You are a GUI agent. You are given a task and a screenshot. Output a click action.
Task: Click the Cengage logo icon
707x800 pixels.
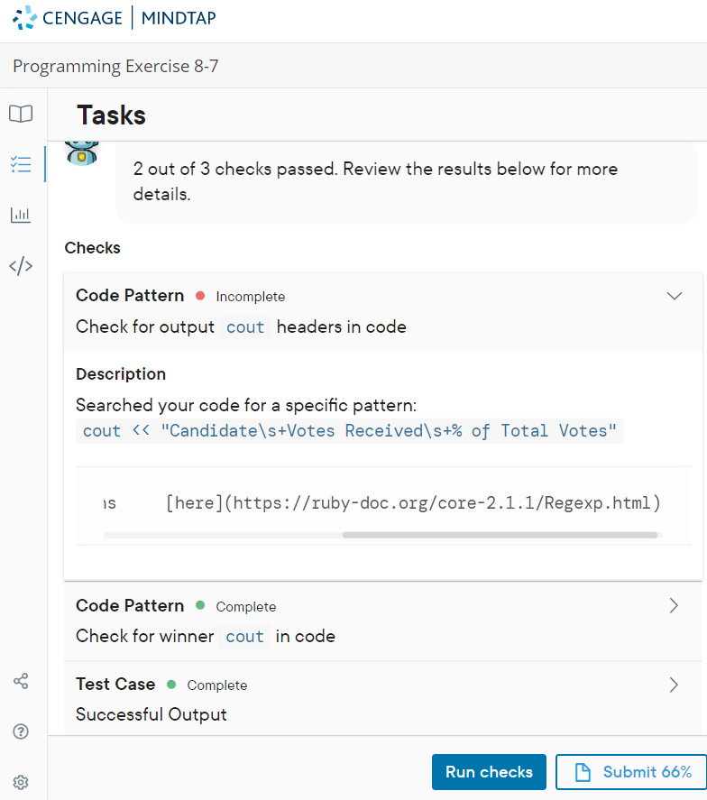coord(24,18)
